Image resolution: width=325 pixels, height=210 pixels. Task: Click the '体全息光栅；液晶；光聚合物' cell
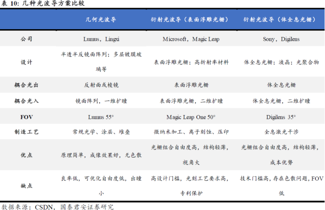pos(281,62)
